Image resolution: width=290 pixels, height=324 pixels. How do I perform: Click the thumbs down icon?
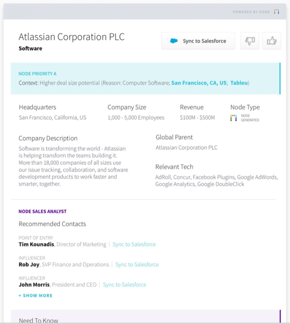click(x=250, y=41)
